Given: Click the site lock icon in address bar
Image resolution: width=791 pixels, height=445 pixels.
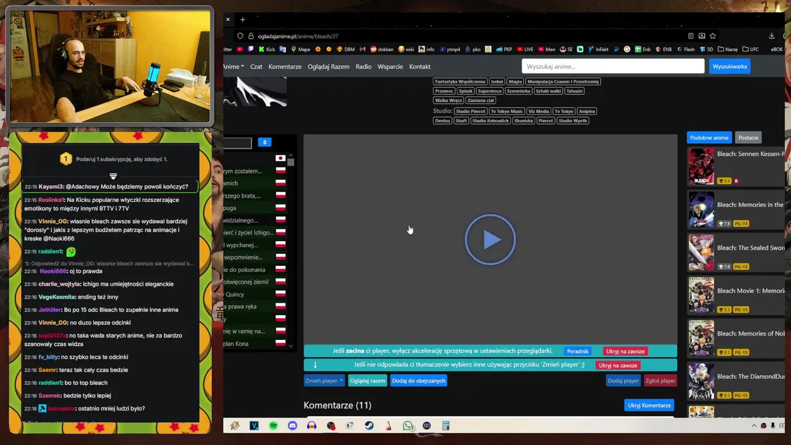Looking at the screenshot, I should [250, 36].
